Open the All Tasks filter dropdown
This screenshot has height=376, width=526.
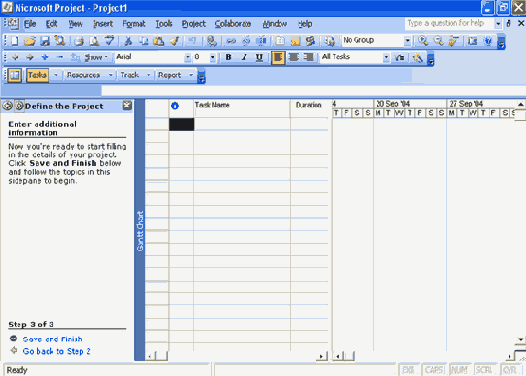click(x=386, y=57)
